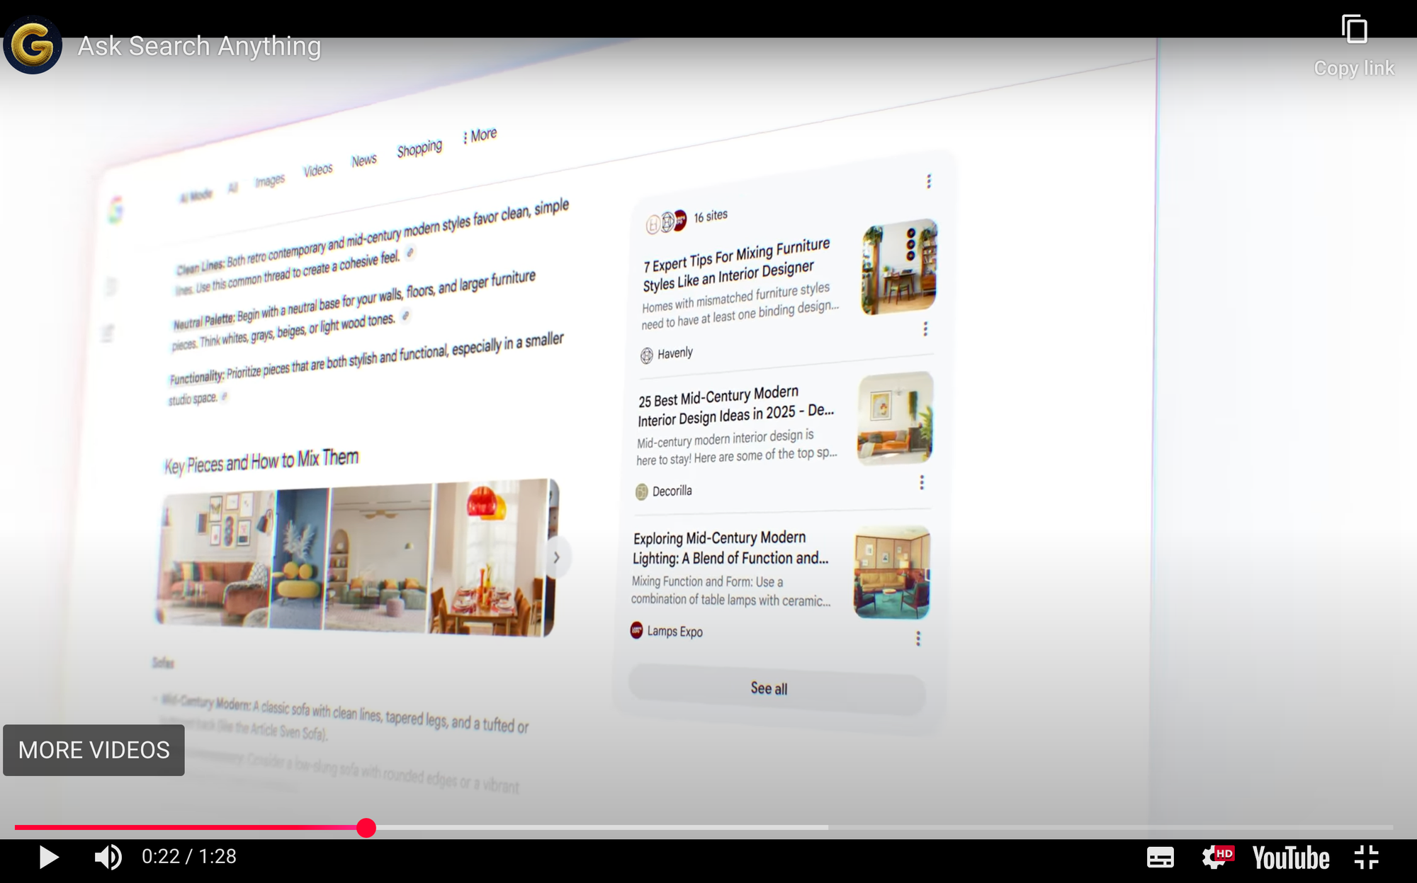Open the More search options menu

480,135
